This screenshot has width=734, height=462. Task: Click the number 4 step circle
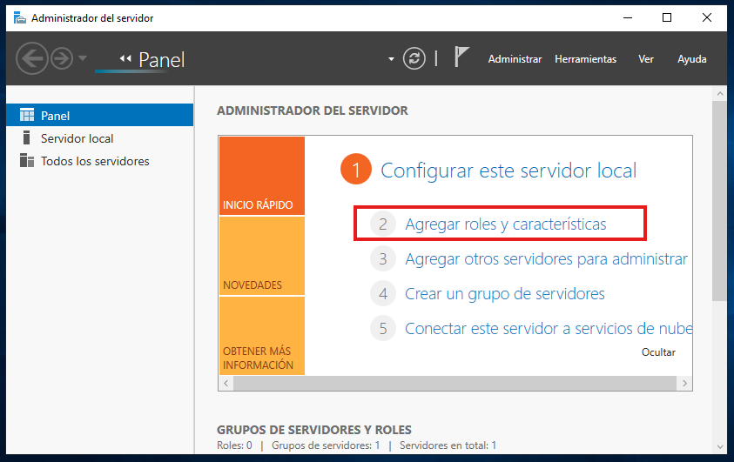pyautogui.click(x=383, y=294)
